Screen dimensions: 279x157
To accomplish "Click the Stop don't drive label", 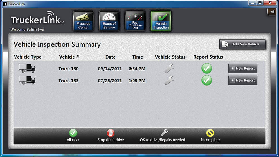I will tap(111, 140).
